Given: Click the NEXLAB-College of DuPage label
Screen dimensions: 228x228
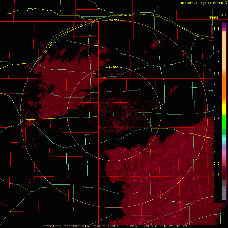Looking at the screenshot, I should (x=202, y=3).
